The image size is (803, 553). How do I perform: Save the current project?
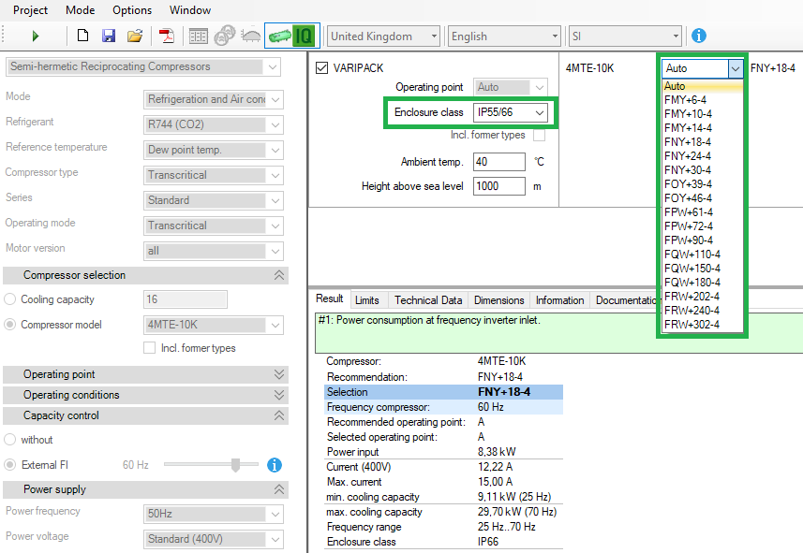[x=107, y=35]
